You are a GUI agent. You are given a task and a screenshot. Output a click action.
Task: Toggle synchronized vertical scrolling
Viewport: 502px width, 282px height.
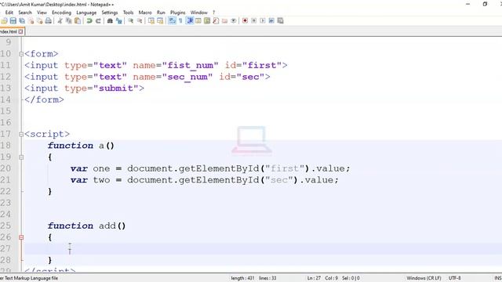click(151, 21)
